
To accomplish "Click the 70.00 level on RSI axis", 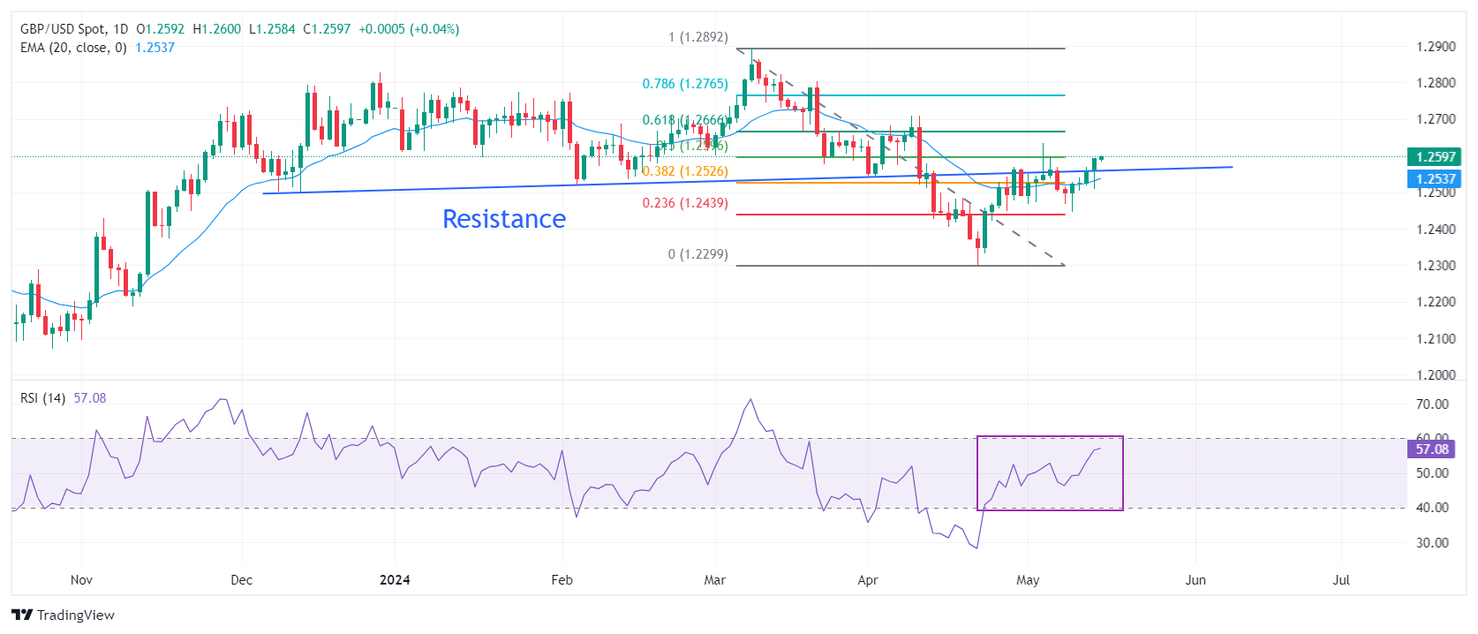I will coord(1432,404).
